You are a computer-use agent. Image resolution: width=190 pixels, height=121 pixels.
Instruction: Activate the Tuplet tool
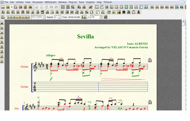click(x=47, y=12)
